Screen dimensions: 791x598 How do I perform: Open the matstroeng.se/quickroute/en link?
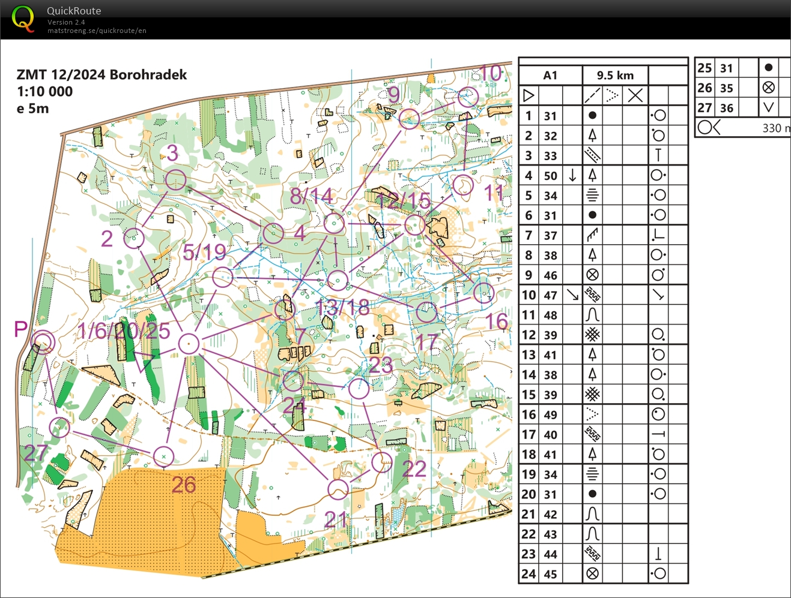click(x=97, y=31)
